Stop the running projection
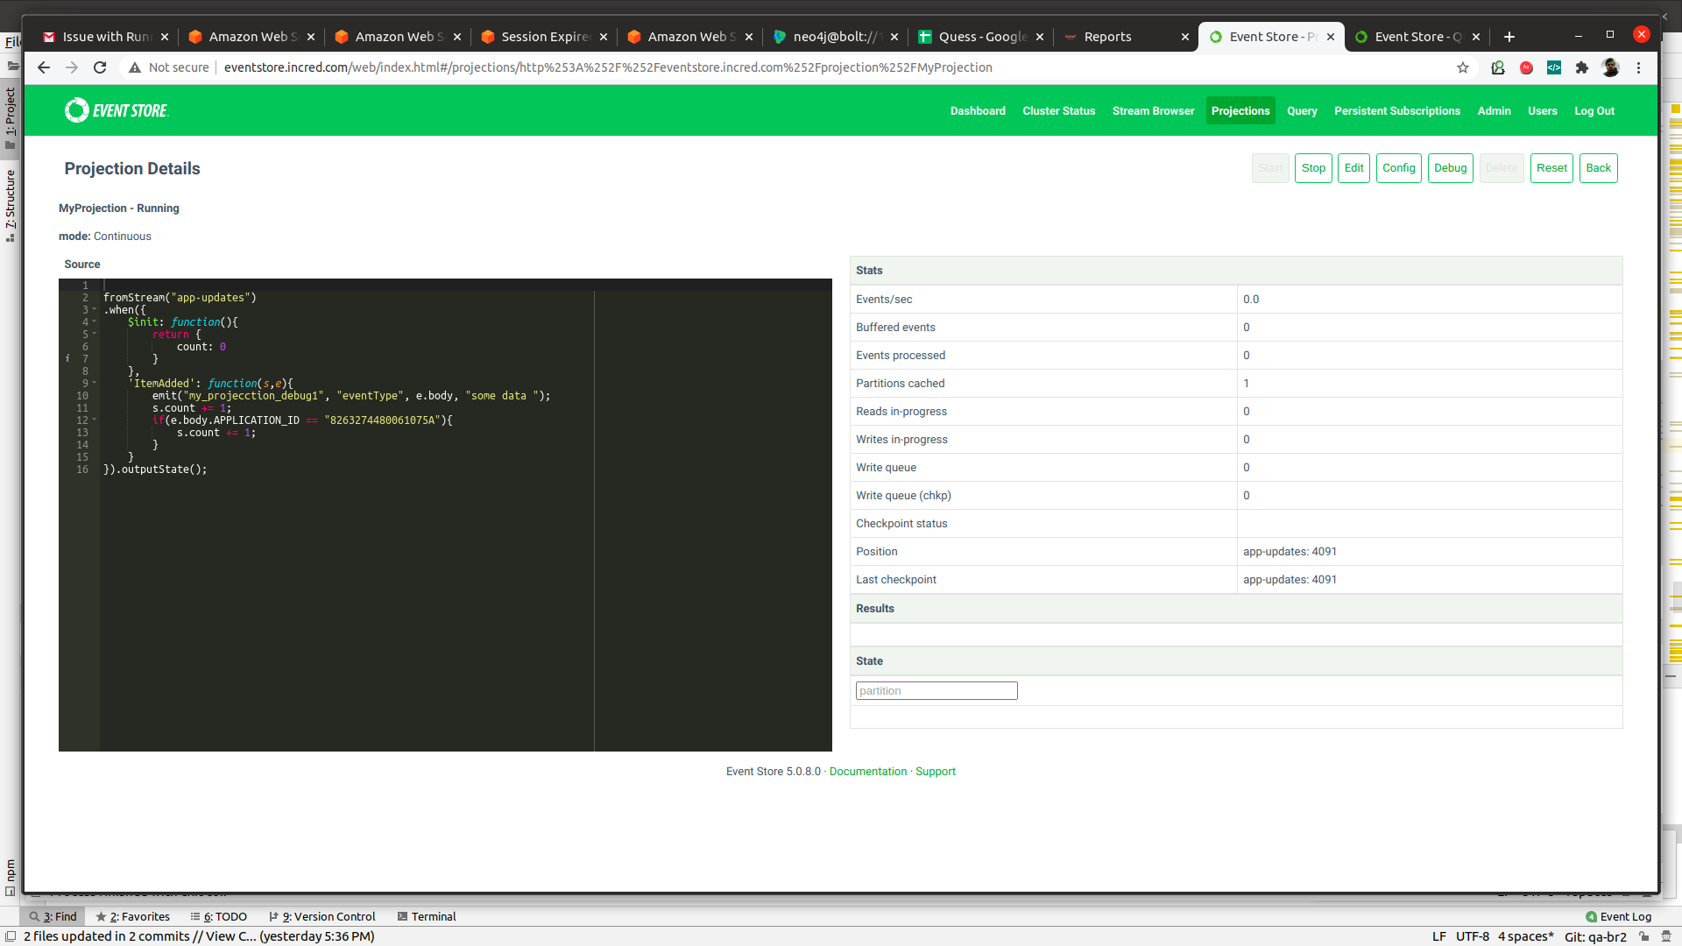The width and height of the screenshot is (1682, 946). click(x=1313, y=168)
